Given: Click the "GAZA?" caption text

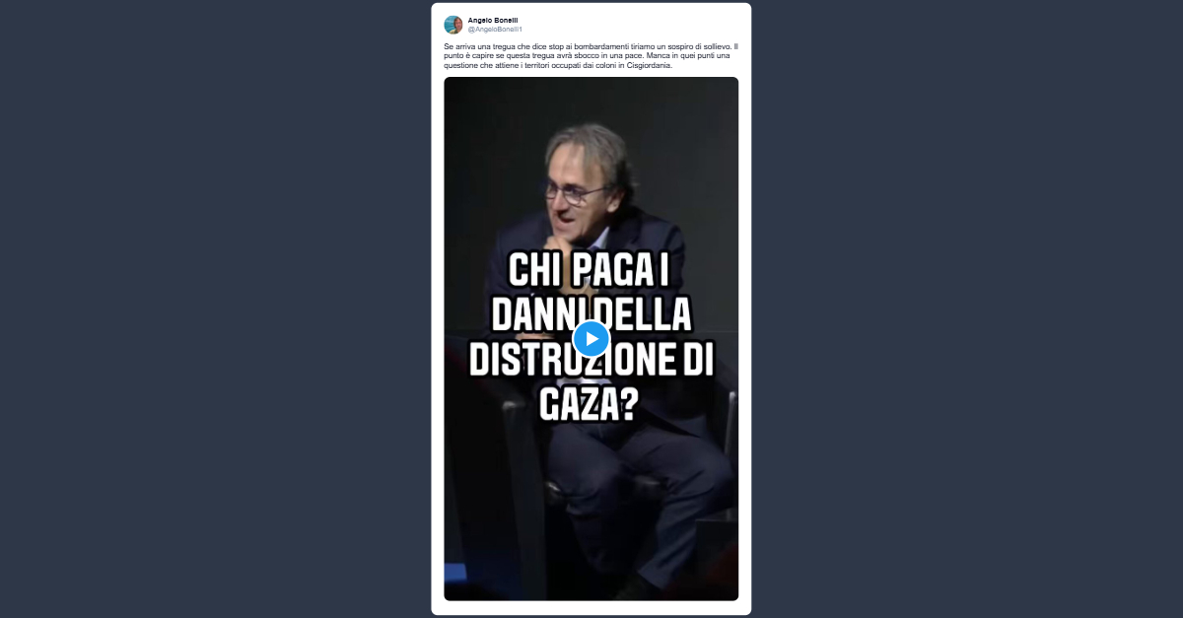Looking at the screenshot, I should (x=589, y=403).
